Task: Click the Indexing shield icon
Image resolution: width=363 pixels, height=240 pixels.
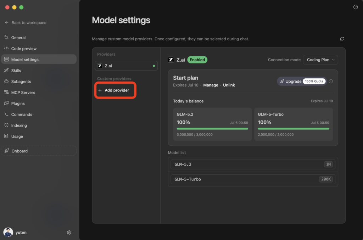Action: pyautogui.click(x=6, y=125)
